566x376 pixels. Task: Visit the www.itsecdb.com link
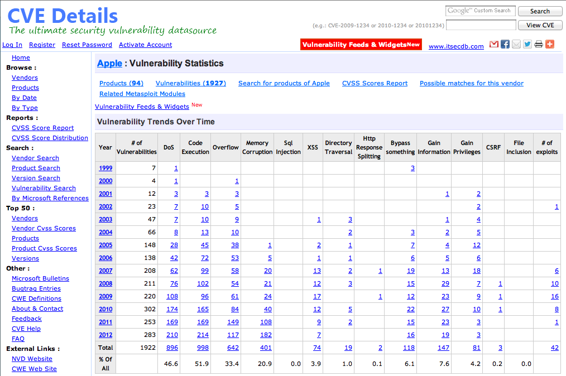point(456,46)
